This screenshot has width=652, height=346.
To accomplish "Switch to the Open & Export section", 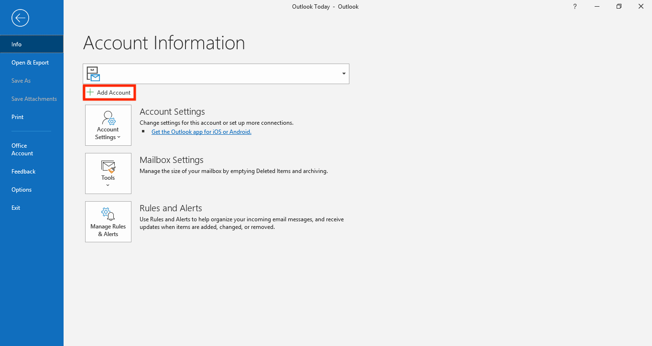I will tap(30, 62).
